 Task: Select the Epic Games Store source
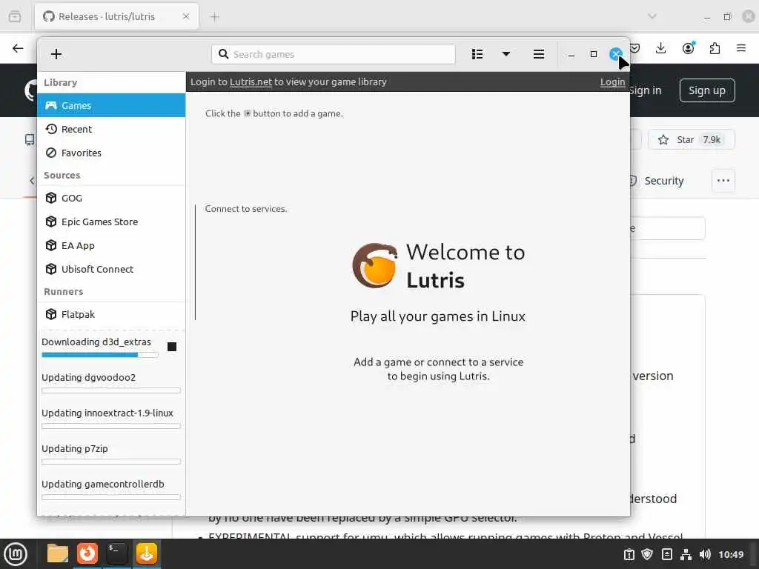111,222
